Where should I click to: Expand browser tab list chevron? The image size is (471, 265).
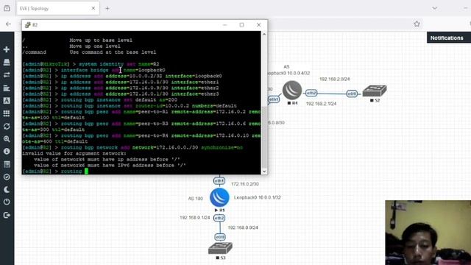point(435,8)
